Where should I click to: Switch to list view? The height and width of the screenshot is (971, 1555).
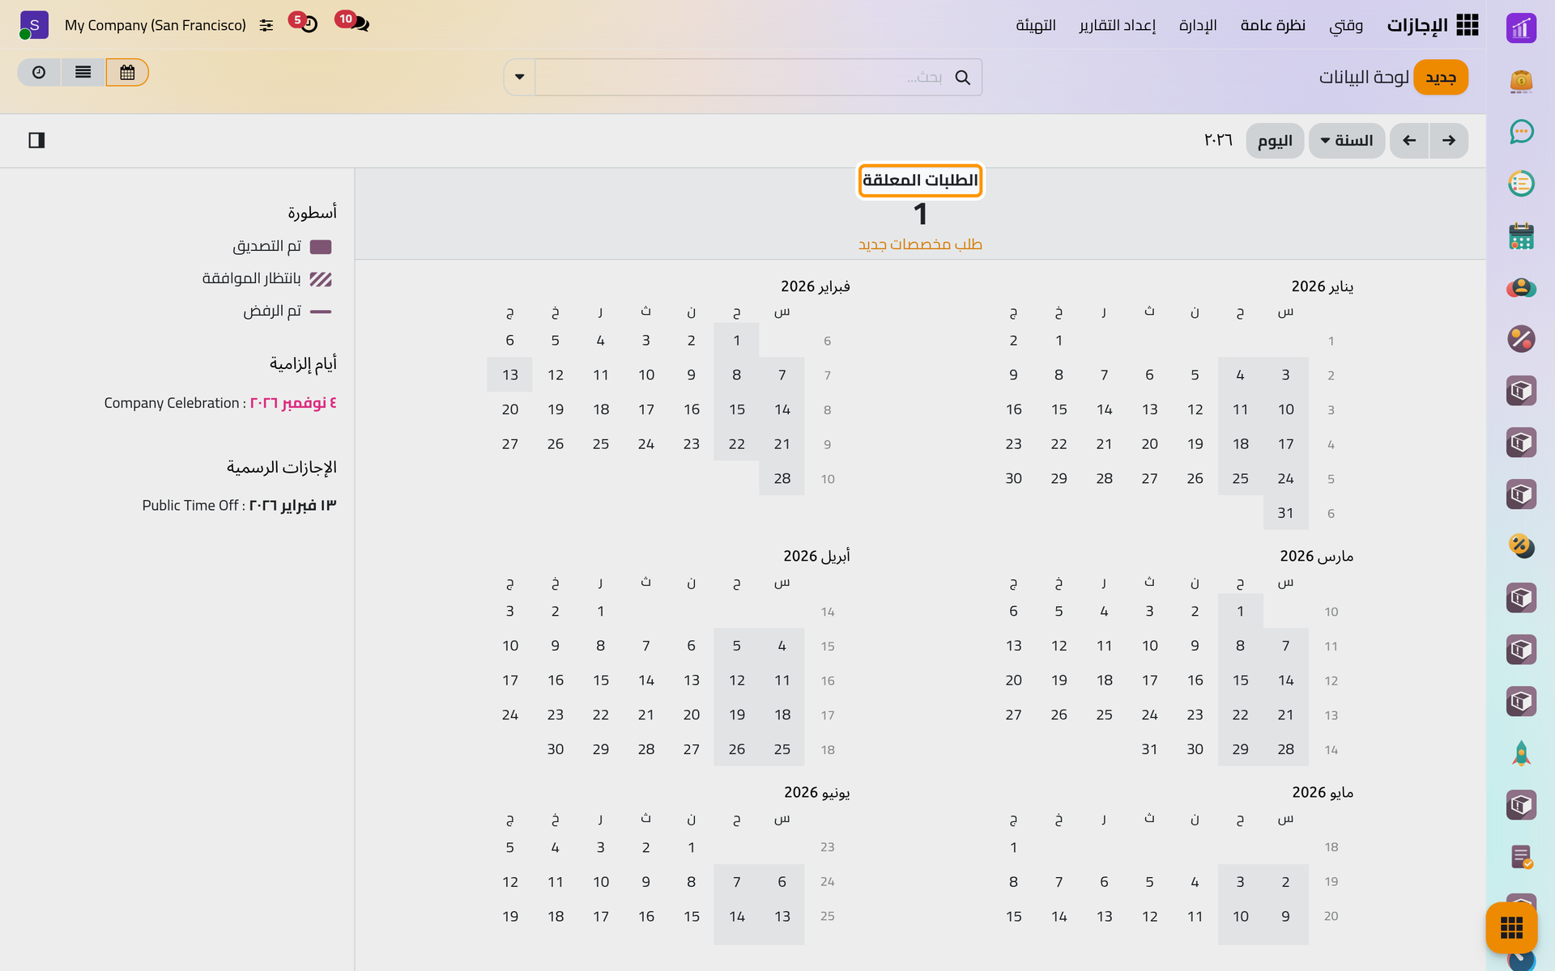(x=83, y=73)
